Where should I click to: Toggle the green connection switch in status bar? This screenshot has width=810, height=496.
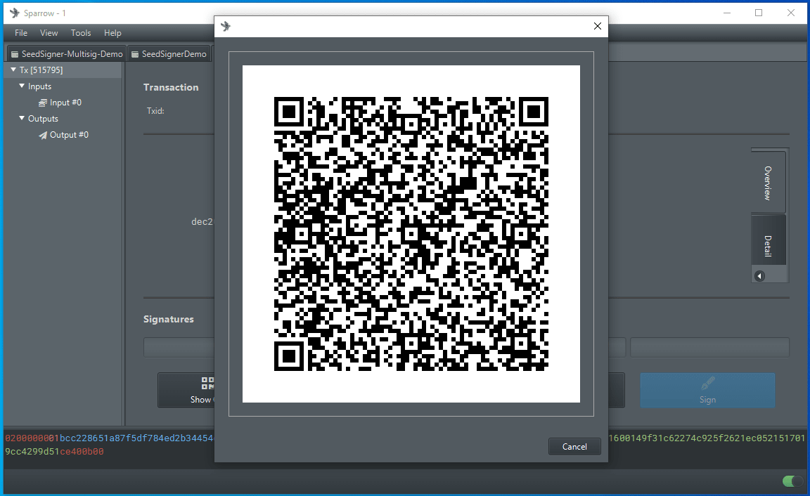point(792,481)
